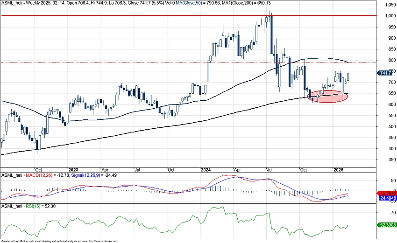Open the amibroker.com link in footer
The image size is (397, 243).
pos(103,241)
